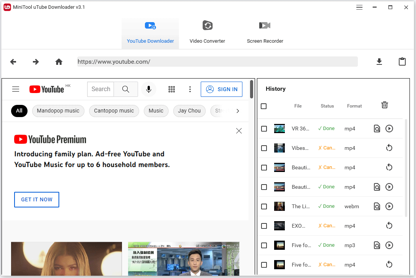This screenshot has height=278, width=416.
Task: Open the Screen Recorder tool
Action: (x=265, y=32)
